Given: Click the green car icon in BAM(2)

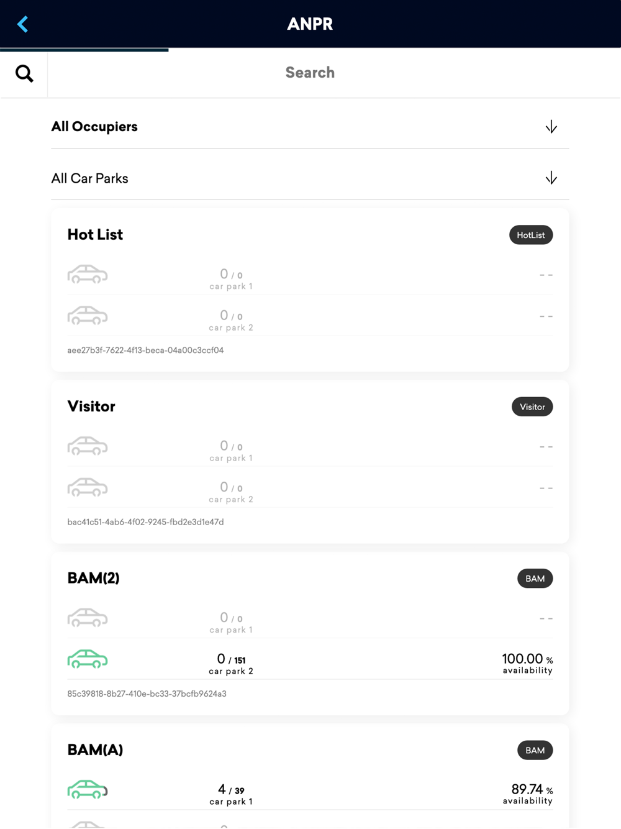Looking at the screenshot, I should click(x=88, y=659).
